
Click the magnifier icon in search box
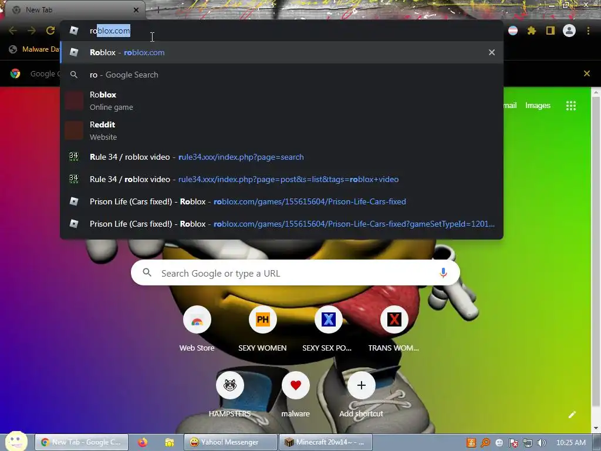147,272
